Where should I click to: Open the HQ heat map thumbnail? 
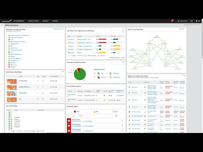tap(12, 100)
